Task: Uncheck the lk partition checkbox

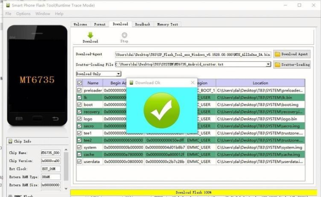Action: [80, 98]
